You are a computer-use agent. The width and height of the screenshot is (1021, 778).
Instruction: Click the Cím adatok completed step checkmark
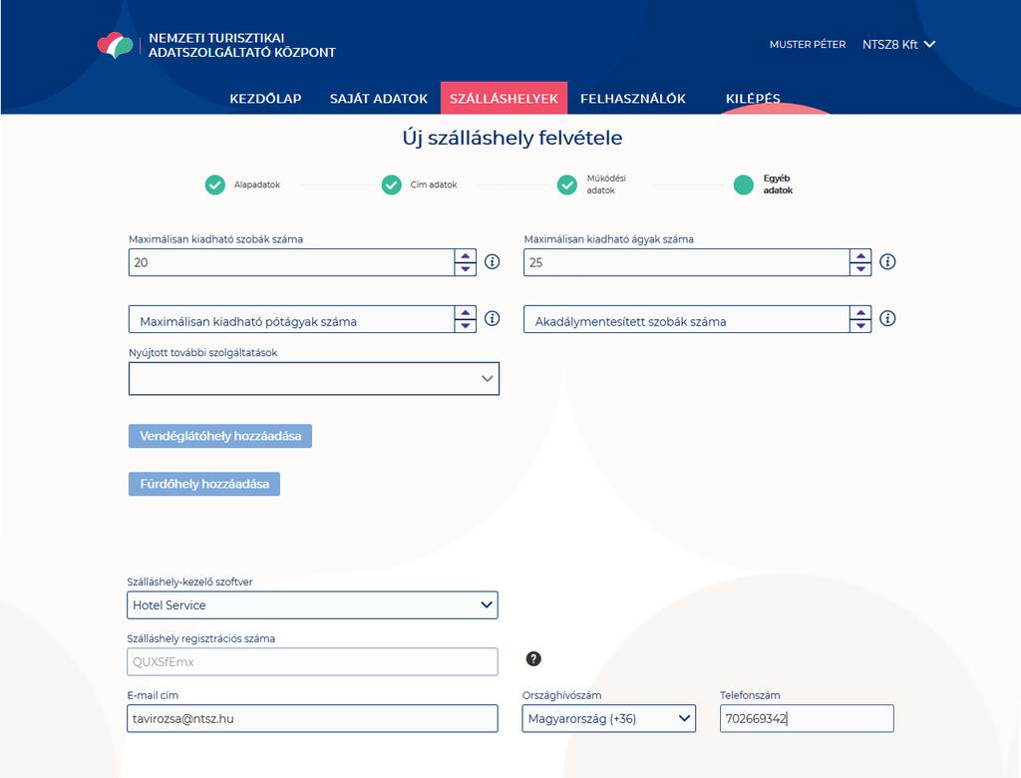(391, 186)
